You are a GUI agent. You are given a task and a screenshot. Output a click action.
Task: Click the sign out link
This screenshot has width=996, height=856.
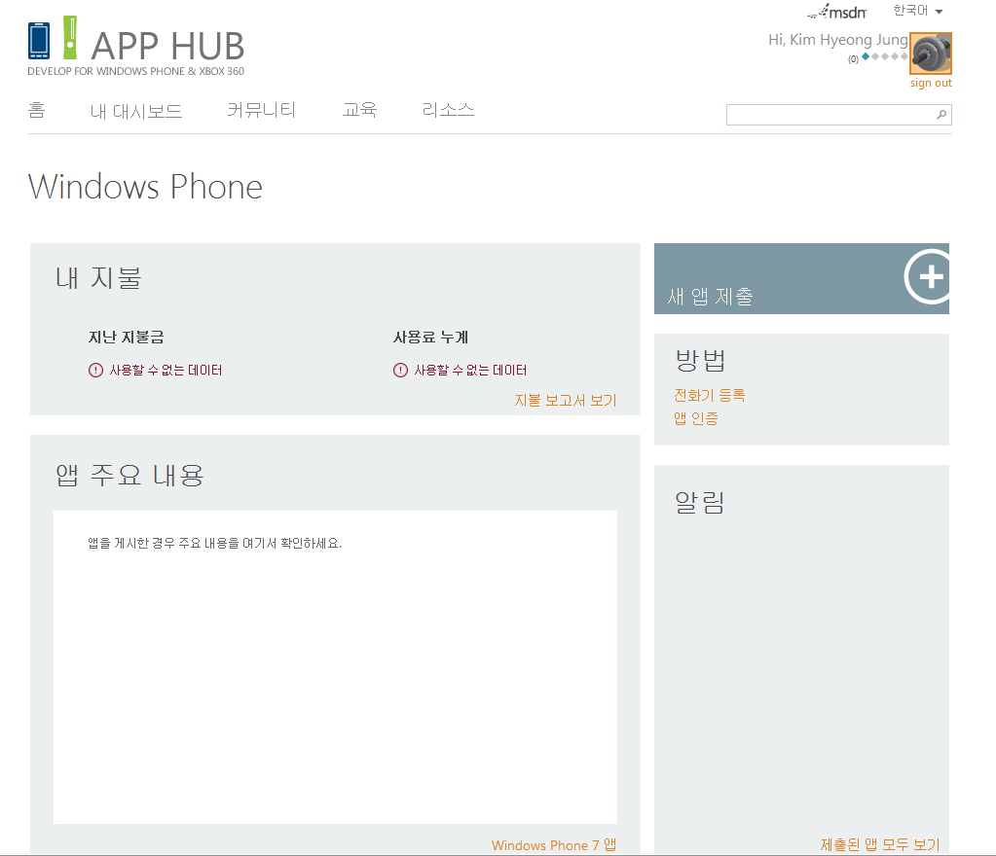point(931,83)
